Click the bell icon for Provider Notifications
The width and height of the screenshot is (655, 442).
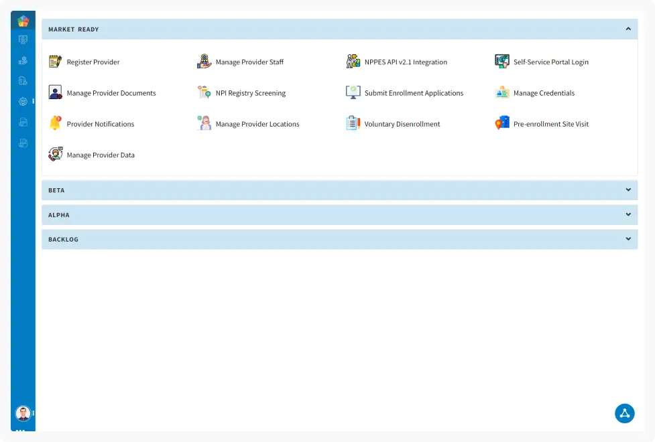55,124
